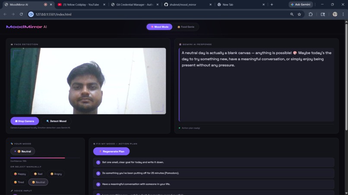Switch to the New Tab browser tab

228,4
